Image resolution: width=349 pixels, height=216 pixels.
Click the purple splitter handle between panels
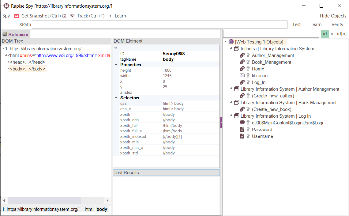(x=221, y=122)
